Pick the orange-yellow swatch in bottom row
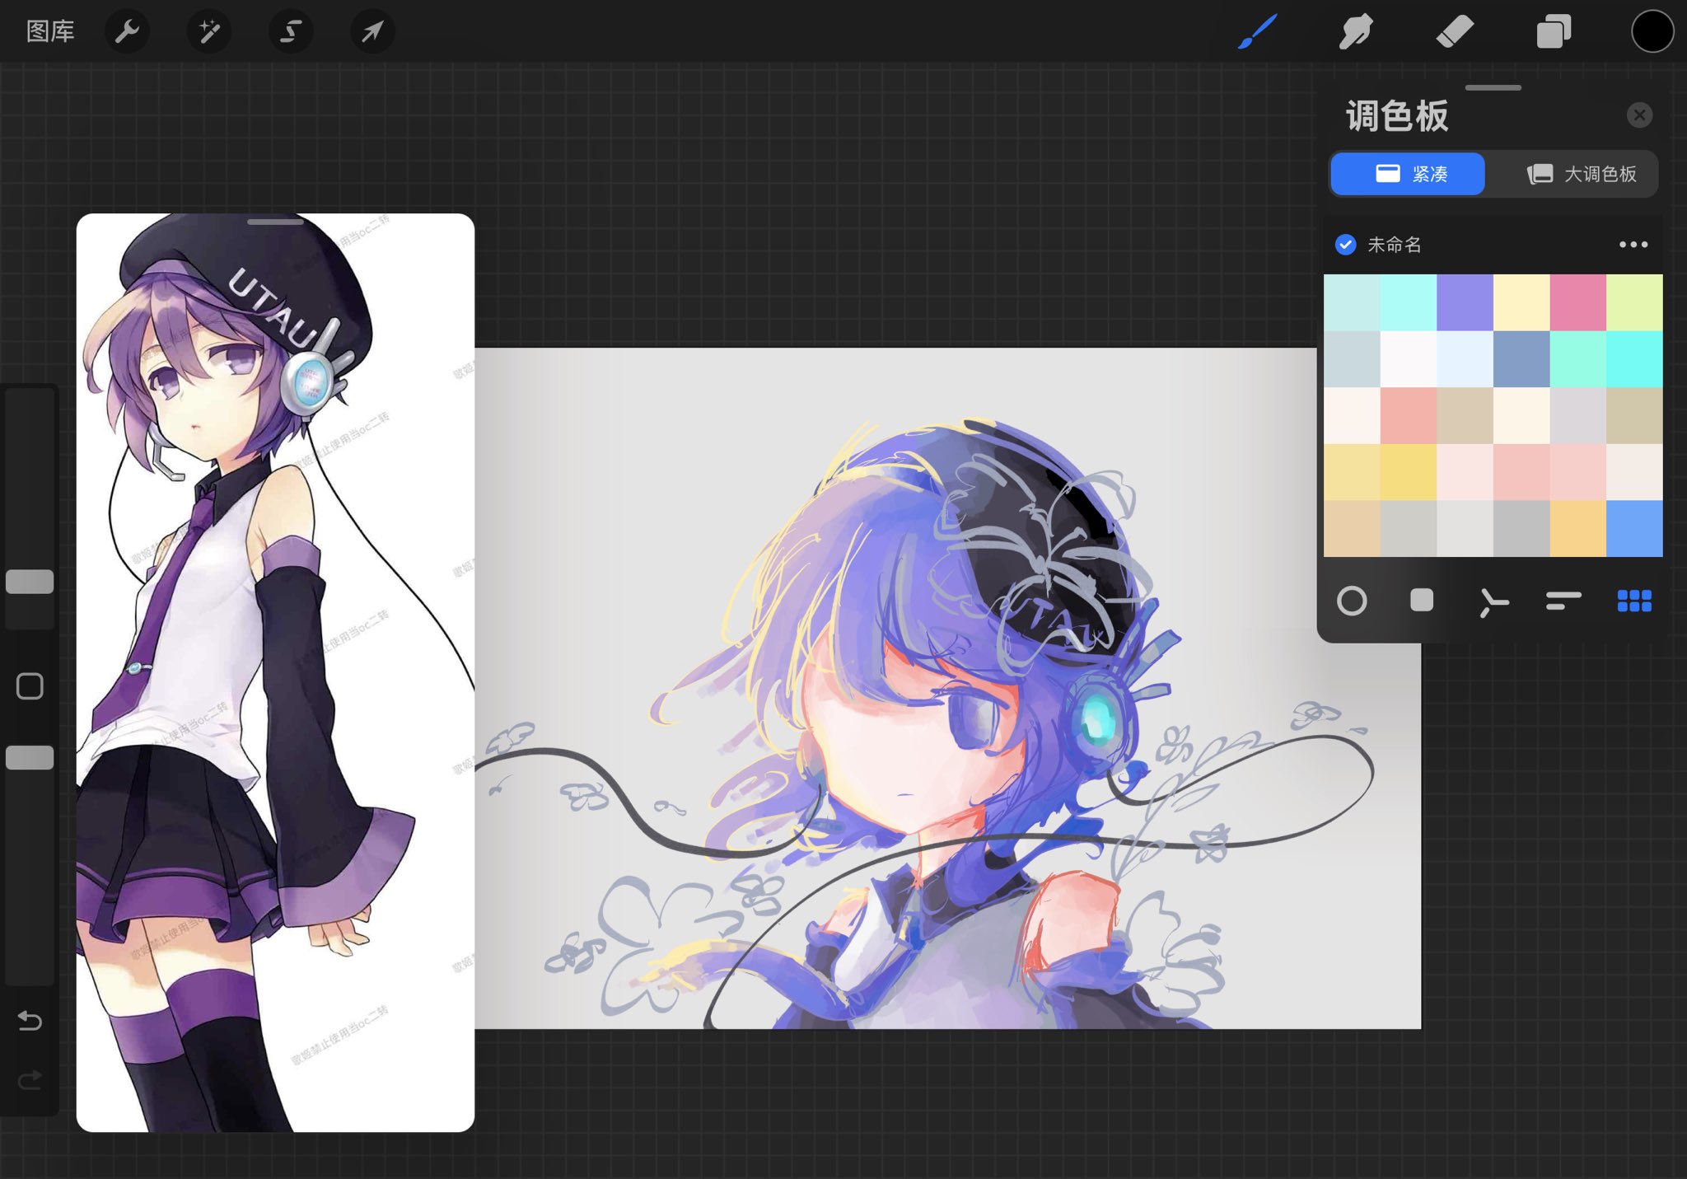 coord(1577,528)
